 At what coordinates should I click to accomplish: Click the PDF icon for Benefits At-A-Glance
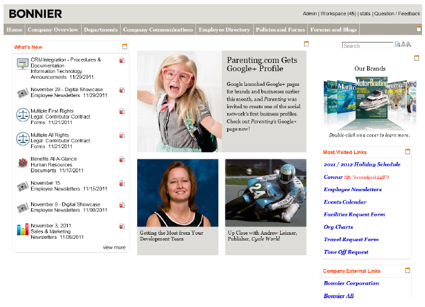click(122, 159)
